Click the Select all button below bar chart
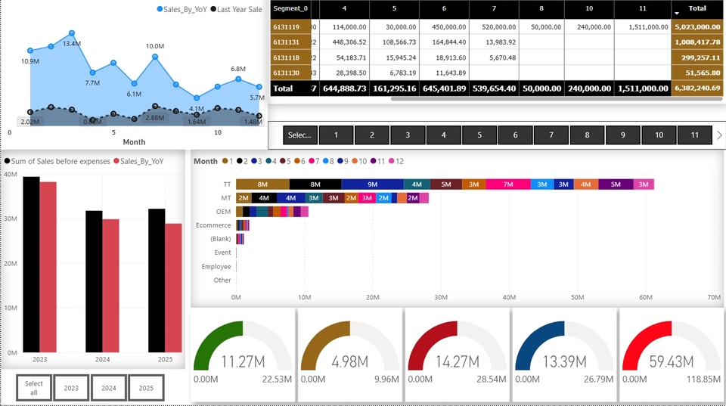726x406 pixels. (x=34, y=388)
